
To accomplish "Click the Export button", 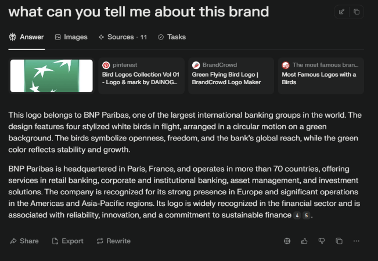I will [67, 241].
